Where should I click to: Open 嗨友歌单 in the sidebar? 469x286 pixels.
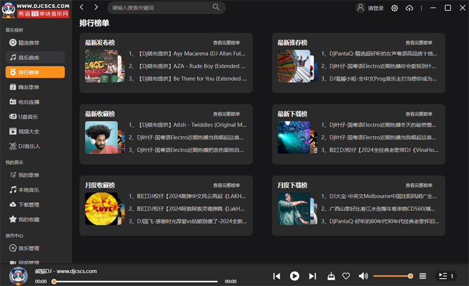pos(35,87)
